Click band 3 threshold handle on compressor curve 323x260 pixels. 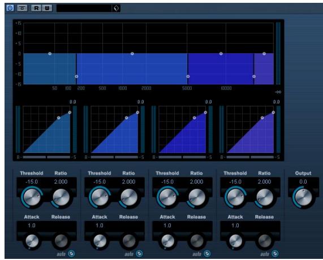pos(195,118)
